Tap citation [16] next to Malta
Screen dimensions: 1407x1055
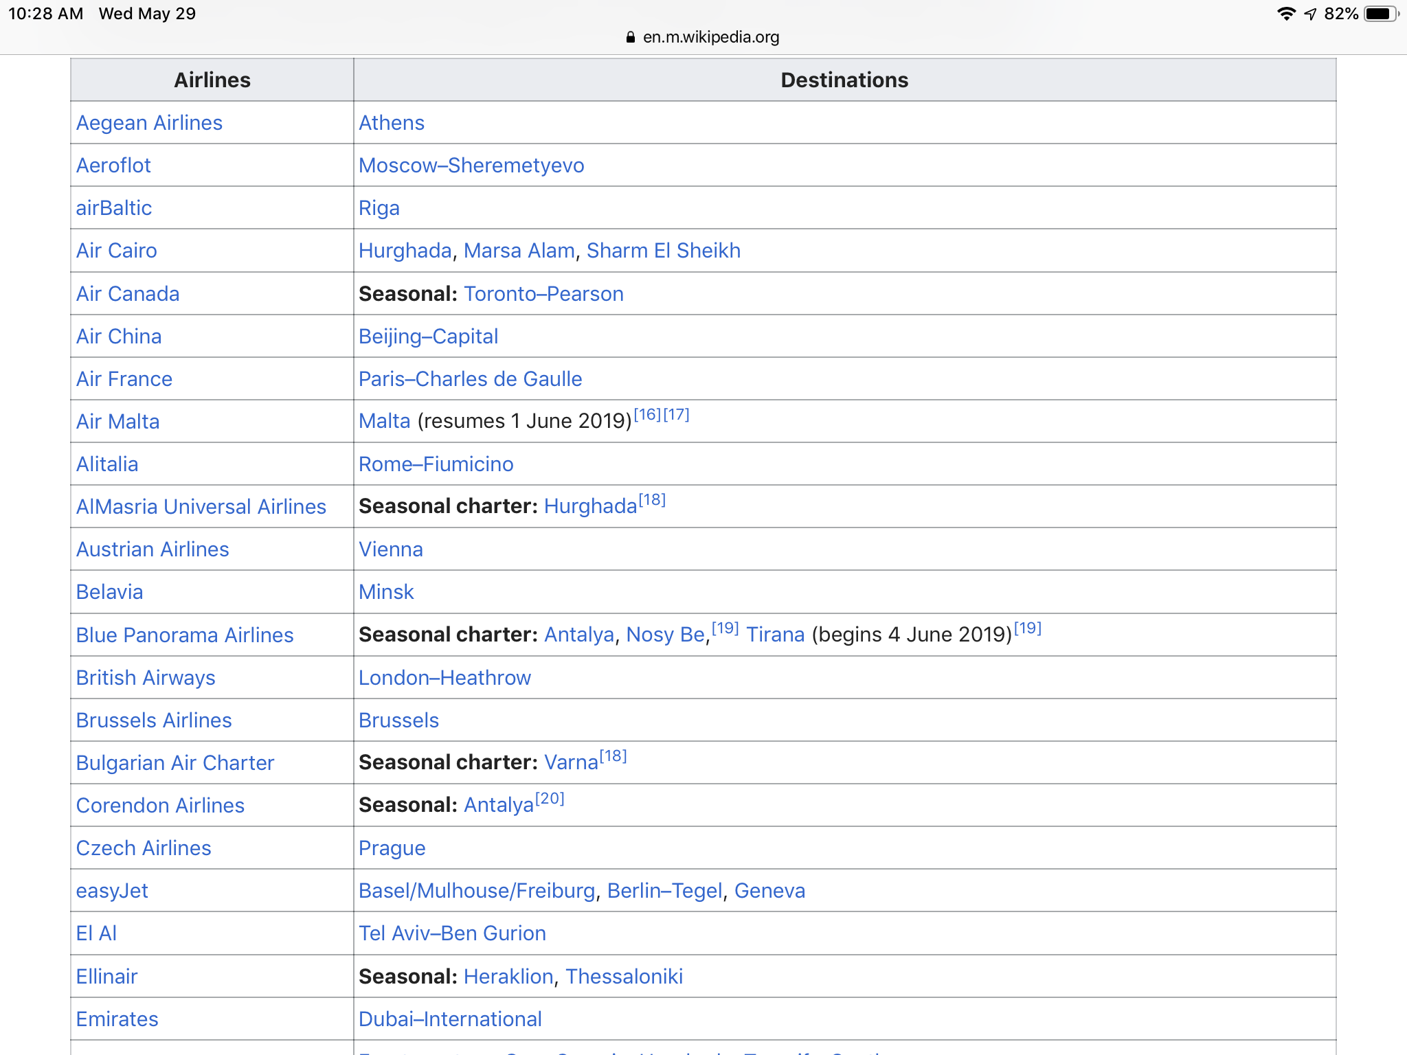tap(646, 414)
